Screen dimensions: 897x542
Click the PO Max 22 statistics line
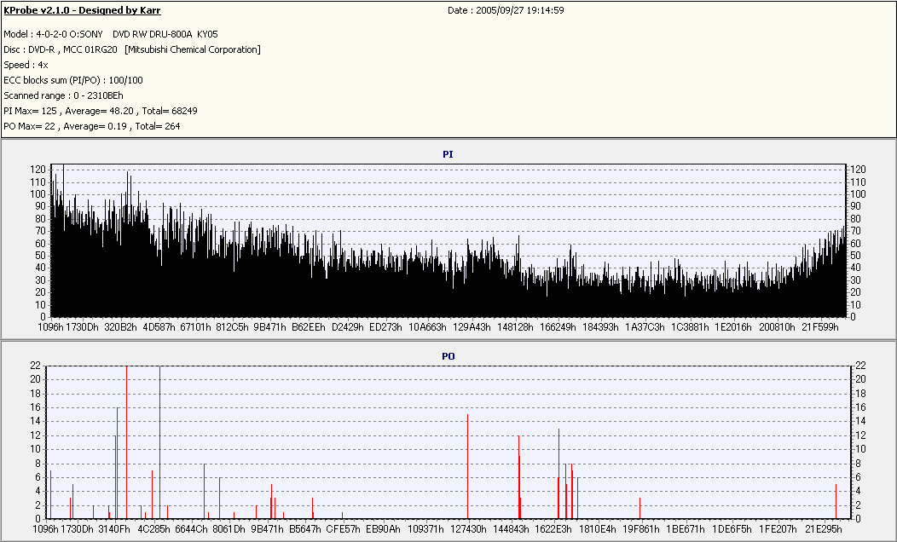tap(92, 126)
